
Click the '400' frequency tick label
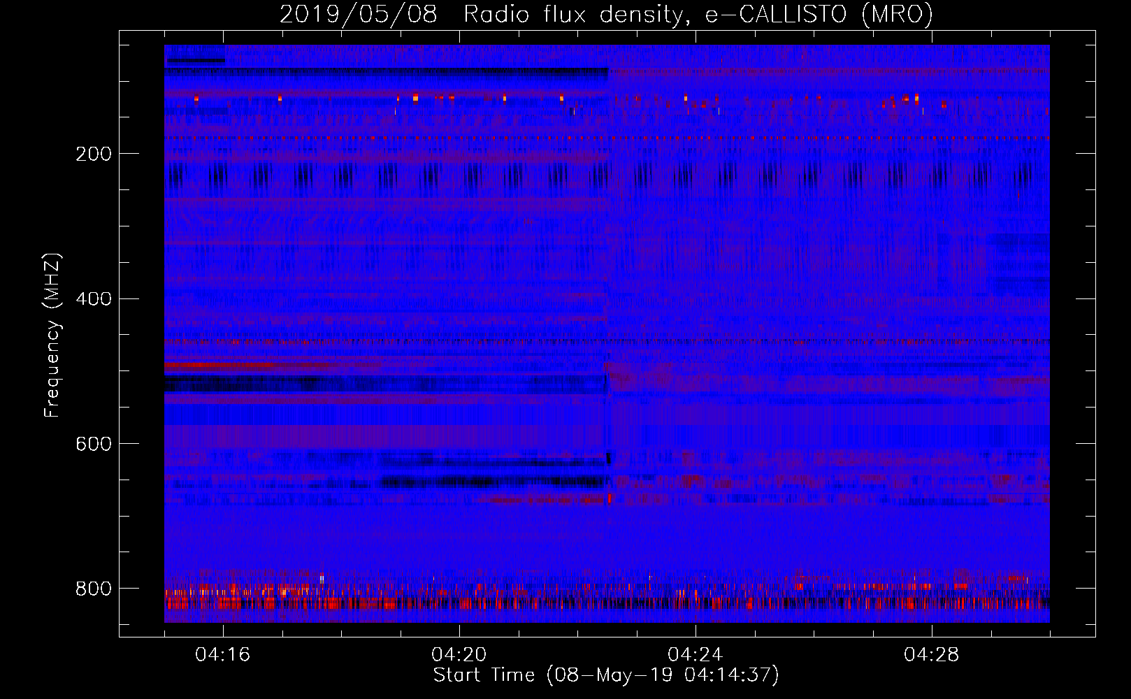pyautogui.click(x=93, y=299)
